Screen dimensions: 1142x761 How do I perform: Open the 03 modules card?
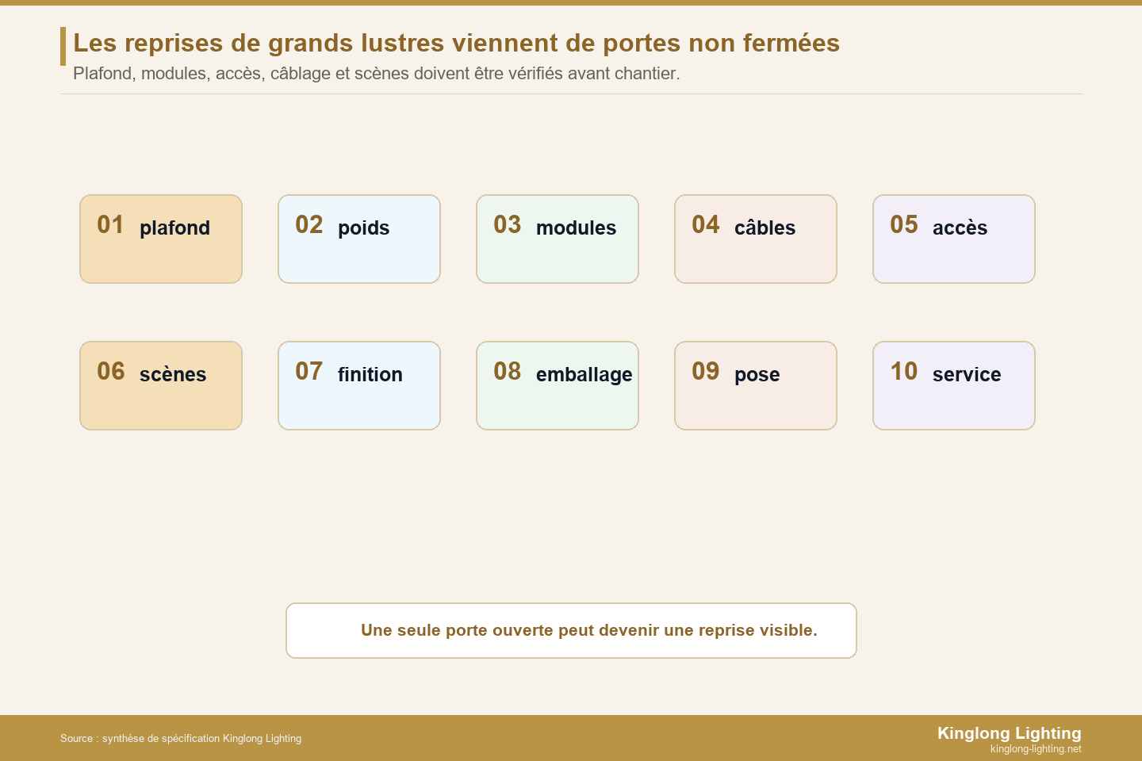[558, 239]
